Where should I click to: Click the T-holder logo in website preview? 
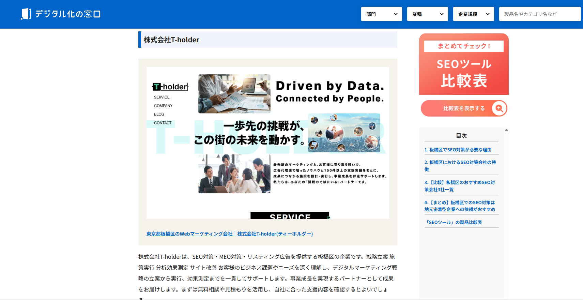pyautogui.click(x=170, y=87)
